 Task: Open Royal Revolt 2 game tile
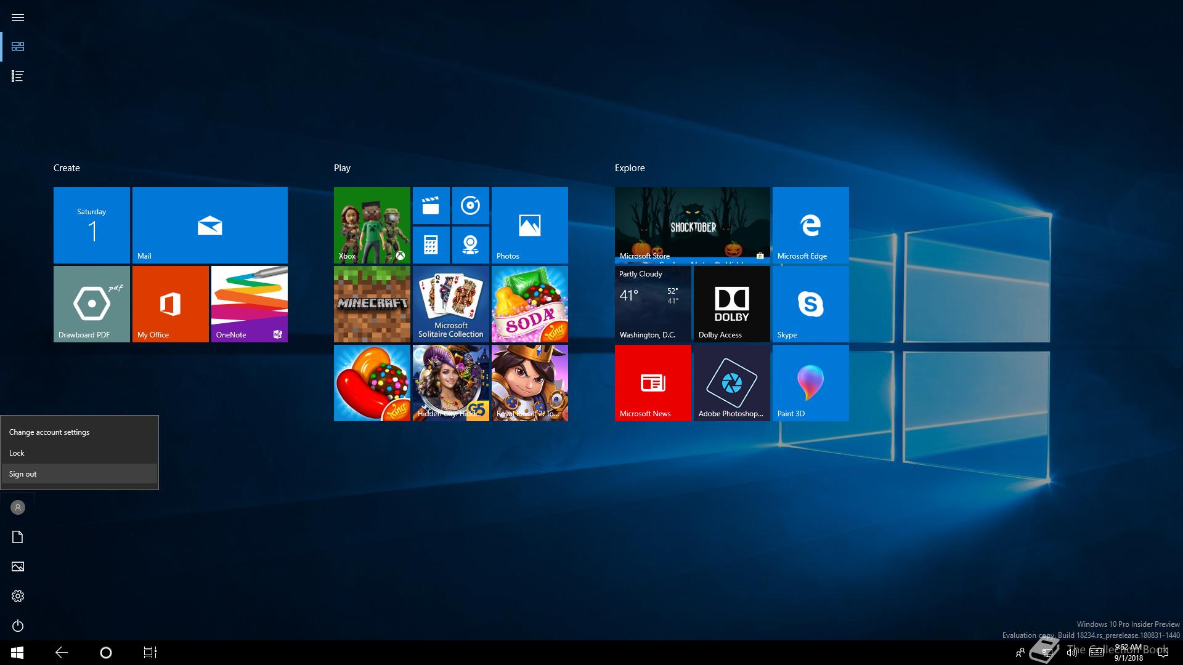point(530,383)
